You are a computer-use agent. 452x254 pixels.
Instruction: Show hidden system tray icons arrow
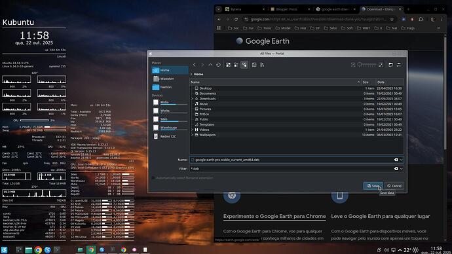(400, 250)
